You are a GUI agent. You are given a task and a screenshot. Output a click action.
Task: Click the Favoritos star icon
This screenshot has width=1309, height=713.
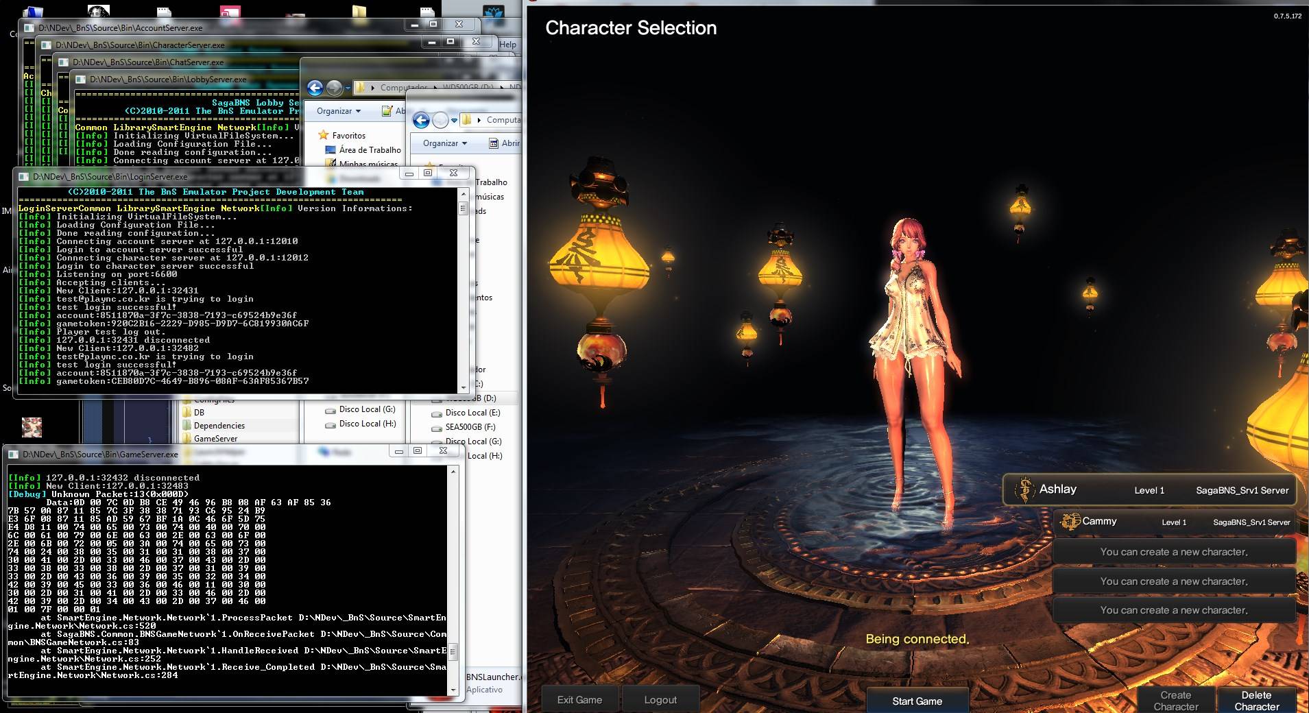click(x=323, y=135)
